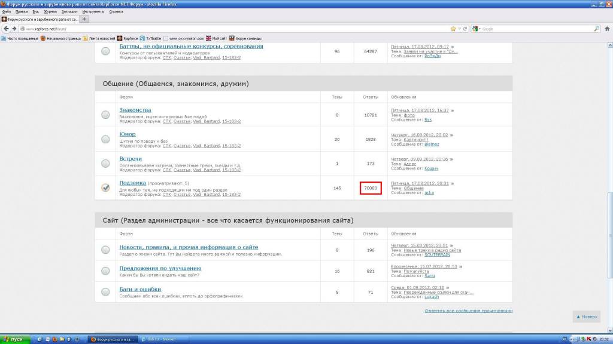Open the TxTbattle bookmark
Screen dimensions: 613x344
pos(150,39)
